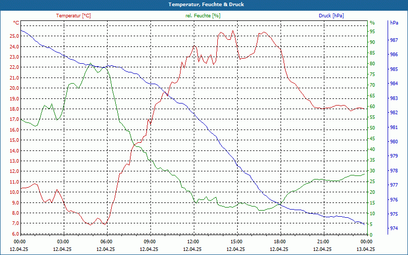Click the 25,0 temperature axis value
Viewport: 408px width, 255px height.
(x=14, y=36)
